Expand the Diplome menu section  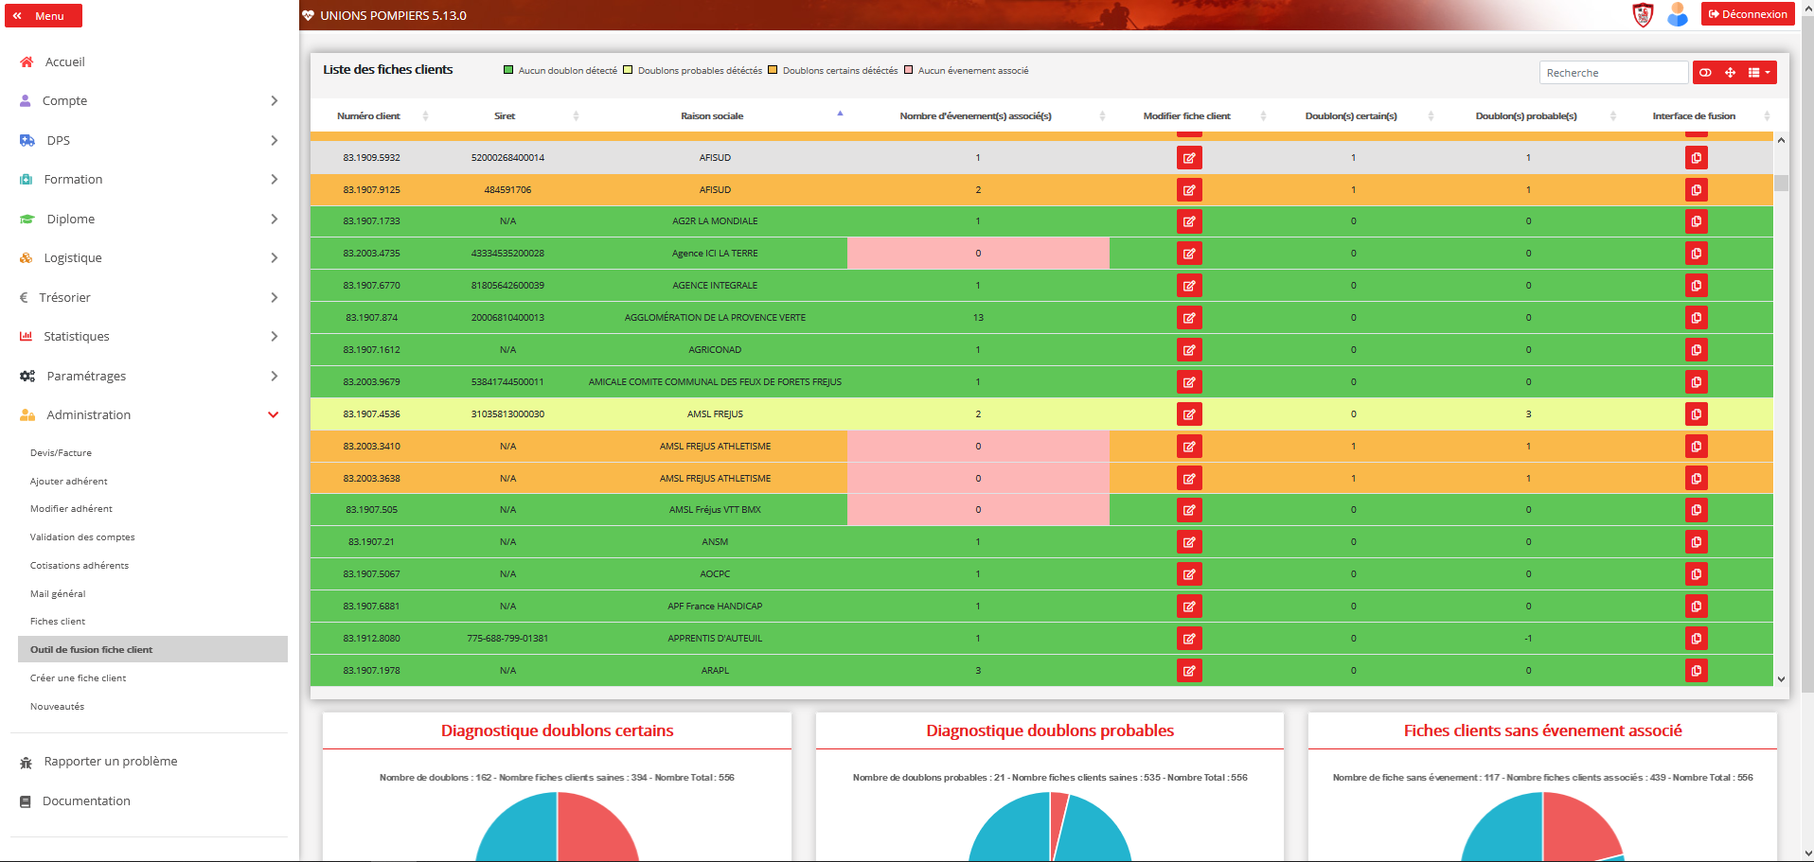(149, 219)
